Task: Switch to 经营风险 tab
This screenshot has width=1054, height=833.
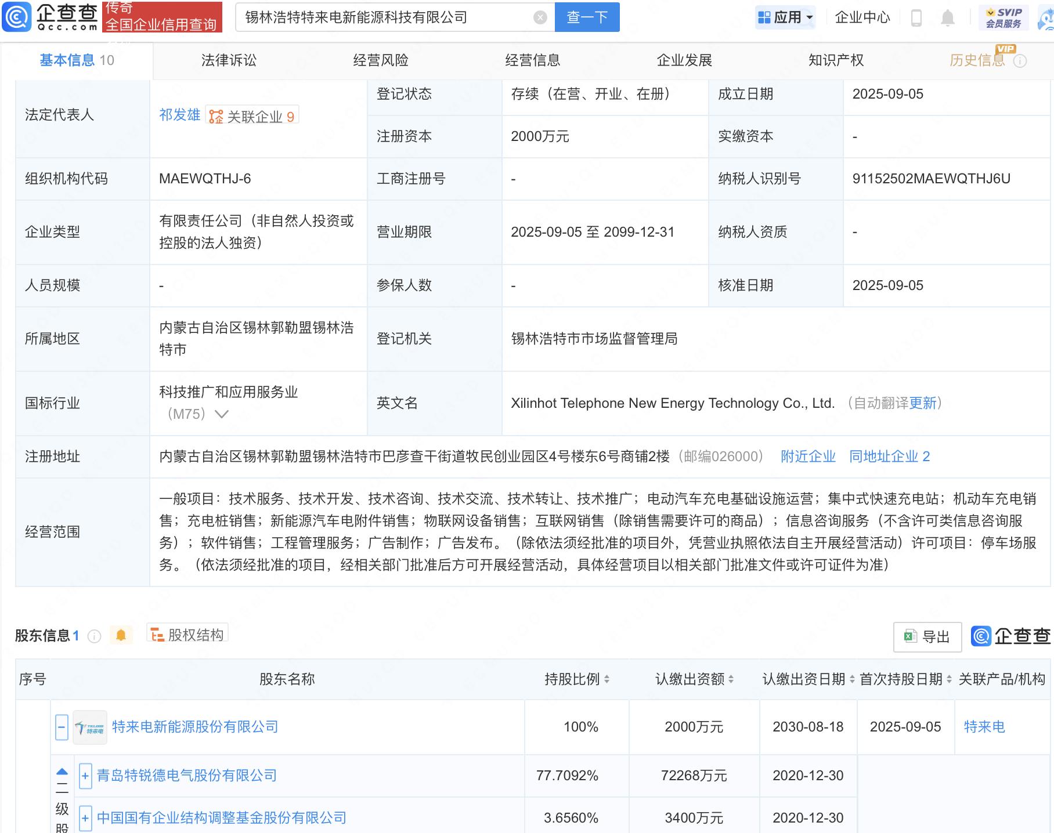Action: (381, 60)
